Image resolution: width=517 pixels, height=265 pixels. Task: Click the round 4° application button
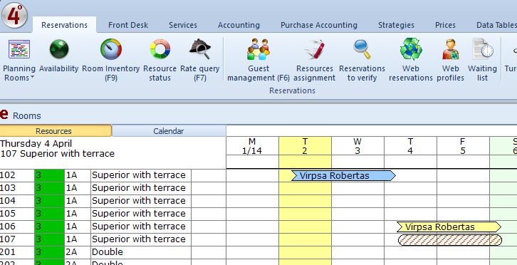tap(14, 16)
